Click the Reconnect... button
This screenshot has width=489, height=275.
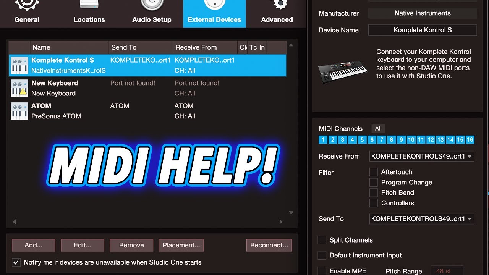coord(269,245)
